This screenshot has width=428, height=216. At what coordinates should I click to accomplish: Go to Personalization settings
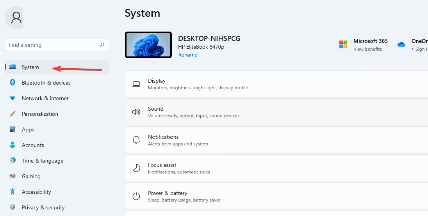click(x=40, y=114)
